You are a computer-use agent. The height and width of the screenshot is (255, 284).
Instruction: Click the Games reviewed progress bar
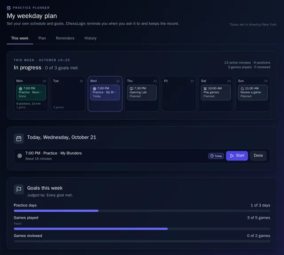[142, 241]
